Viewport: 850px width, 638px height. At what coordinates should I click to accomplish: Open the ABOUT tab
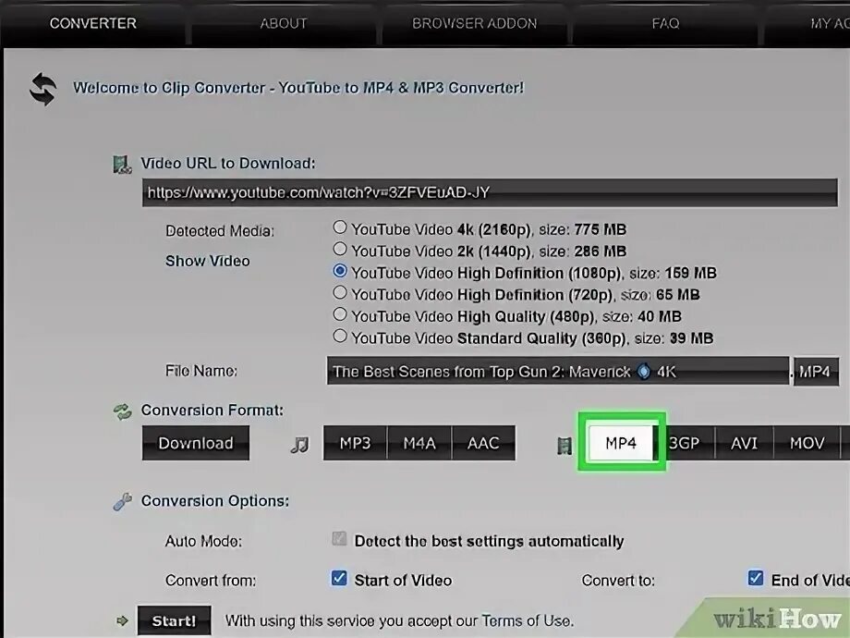pos(284,23)
